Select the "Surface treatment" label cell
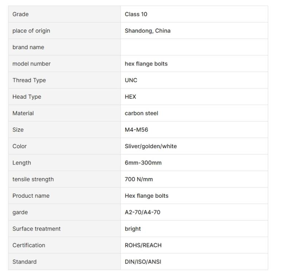This screenshot has width=291, height=276. 36,229
